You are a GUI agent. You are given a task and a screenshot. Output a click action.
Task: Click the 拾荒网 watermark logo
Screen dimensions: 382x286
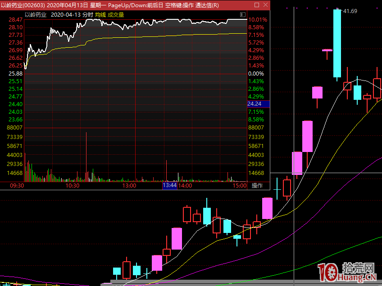pyautogui.click(x=347, y=273)
